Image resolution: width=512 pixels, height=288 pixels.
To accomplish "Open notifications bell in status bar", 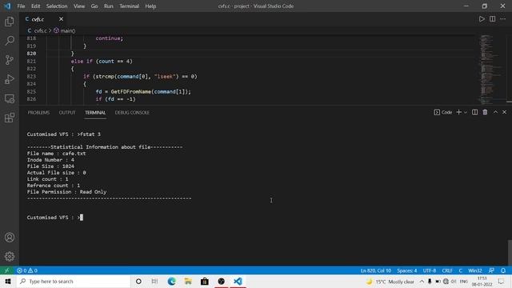I will pyautogui.click(x=503, y=270).
